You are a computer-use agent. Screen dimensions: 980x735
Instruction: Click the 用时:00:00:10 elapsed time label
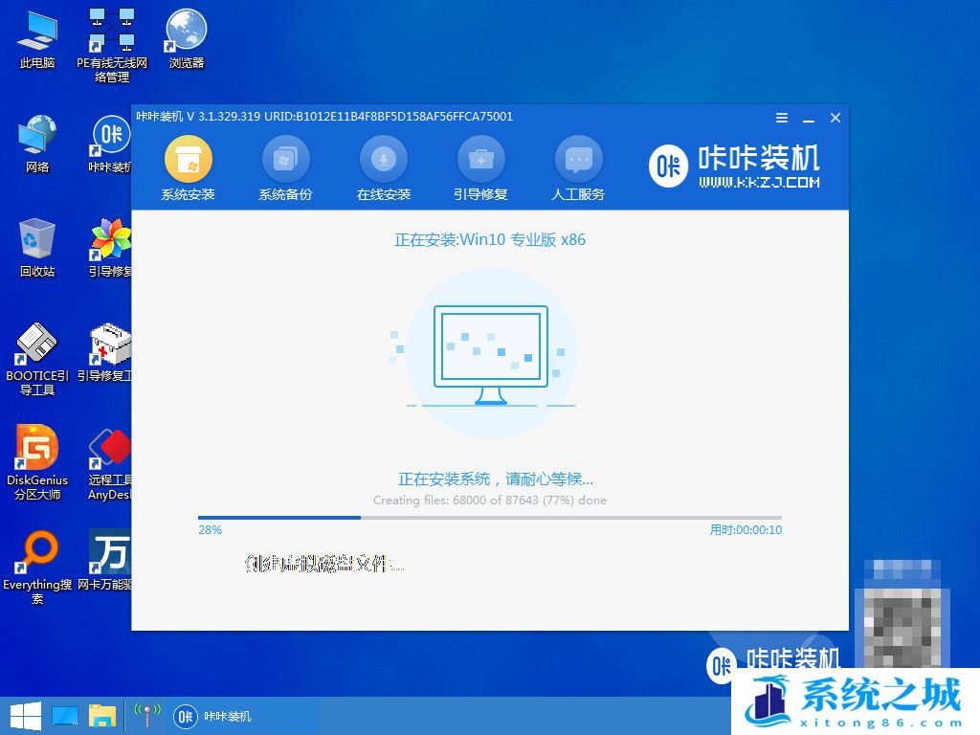pyautogui.click(x=746, y=530)
